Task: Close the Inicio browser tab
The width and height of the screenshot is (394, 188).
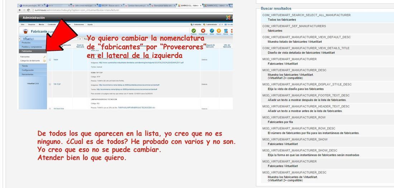Action: [x=69, y=5]
